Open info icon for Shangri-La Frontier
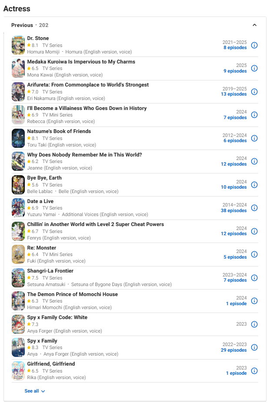Screen dimensions: 270x403 coord(254,278)
